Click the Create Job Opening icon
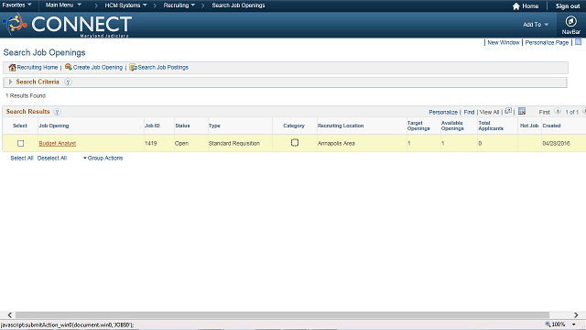Viewport: 586px width, 330px height. (69, 67)
